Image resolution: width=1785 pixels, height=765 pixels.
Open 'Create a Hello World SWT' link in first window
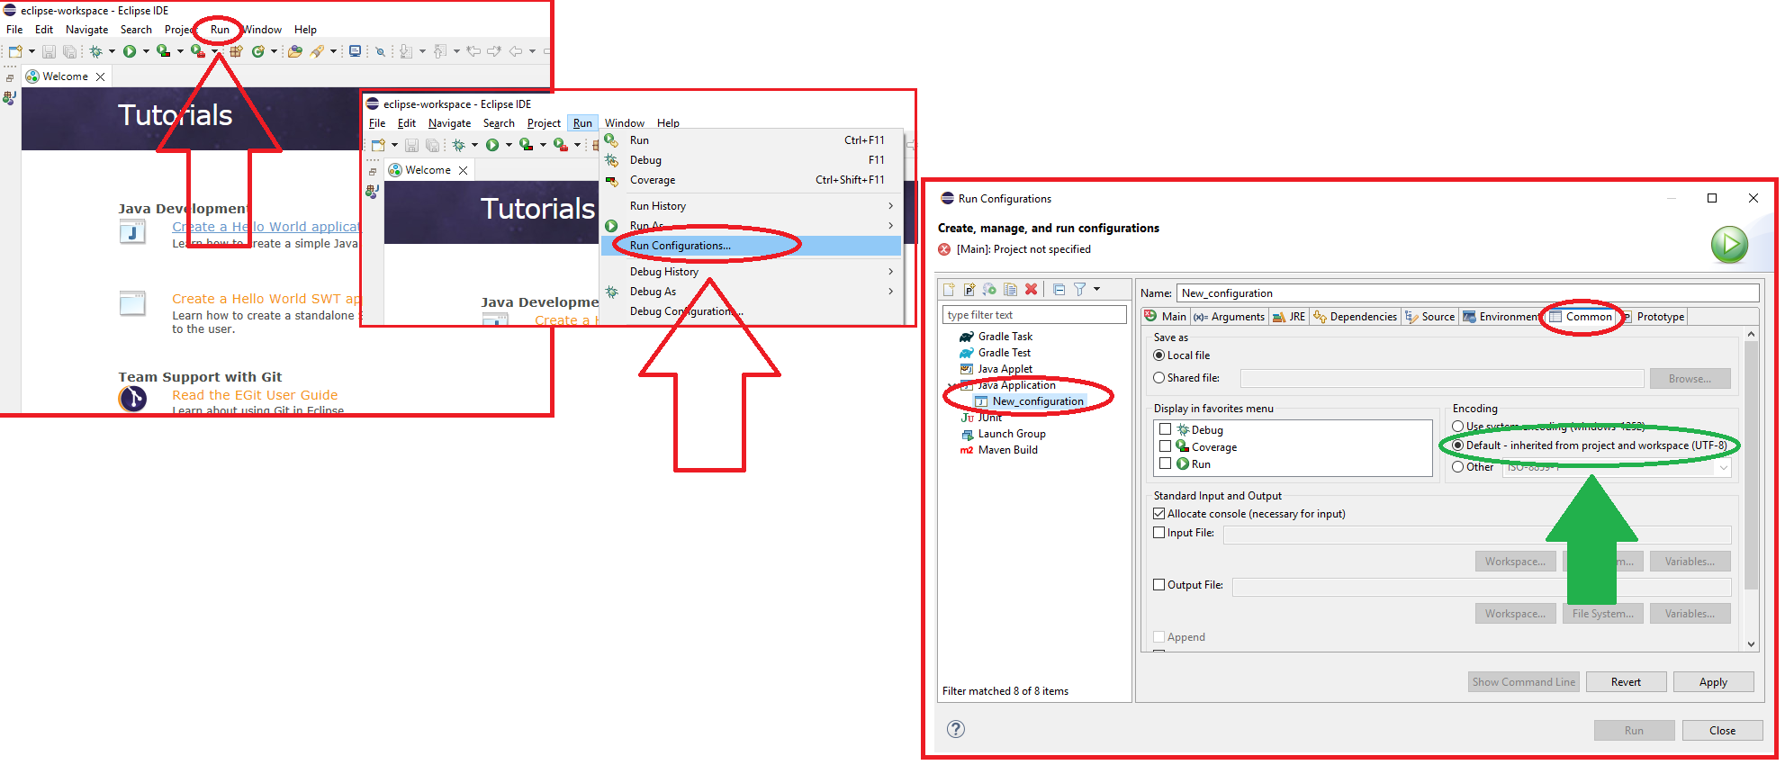click(x=266, y=299)
